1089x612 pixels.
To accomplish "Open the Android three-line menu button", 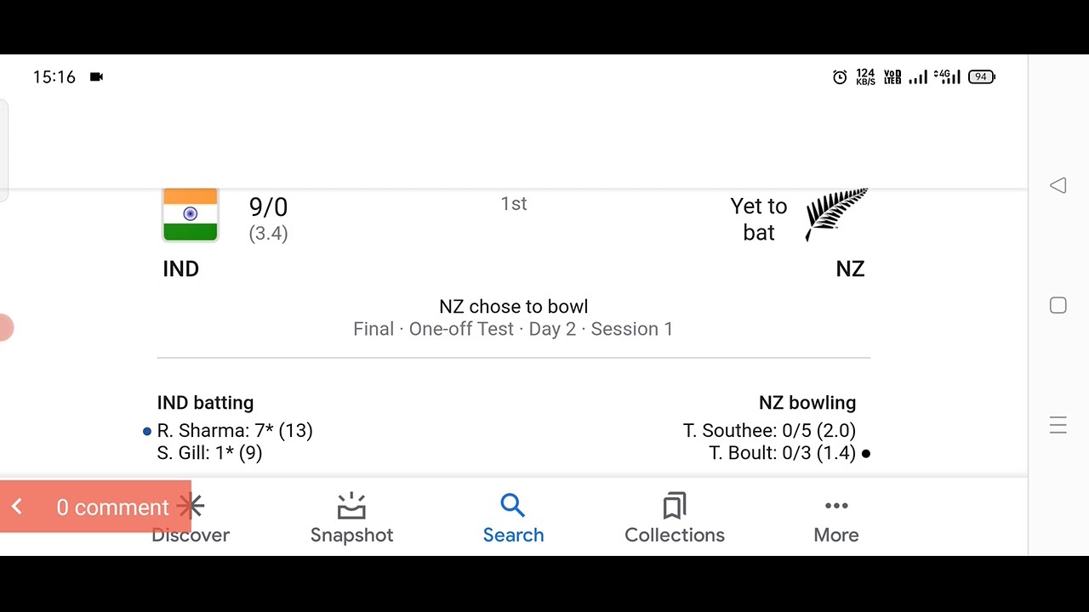I will [1058, 425].
